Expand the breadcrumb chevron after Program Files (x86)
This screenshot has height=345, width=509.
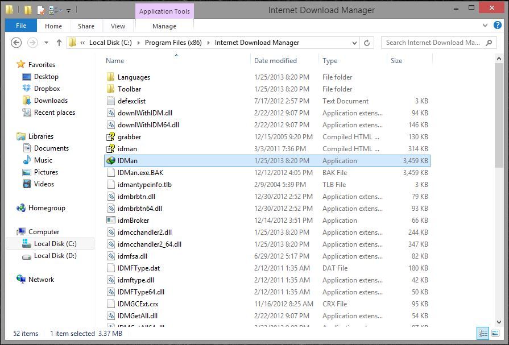[x=208, y=43]
